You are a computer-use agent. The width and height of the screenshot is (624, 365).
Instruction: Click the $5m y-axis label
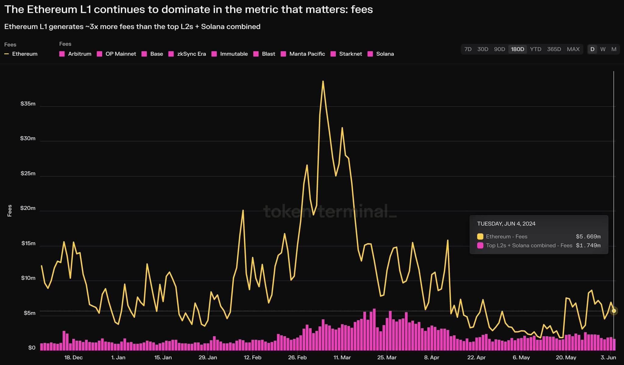pyautogui.click(x=30, y=313)
